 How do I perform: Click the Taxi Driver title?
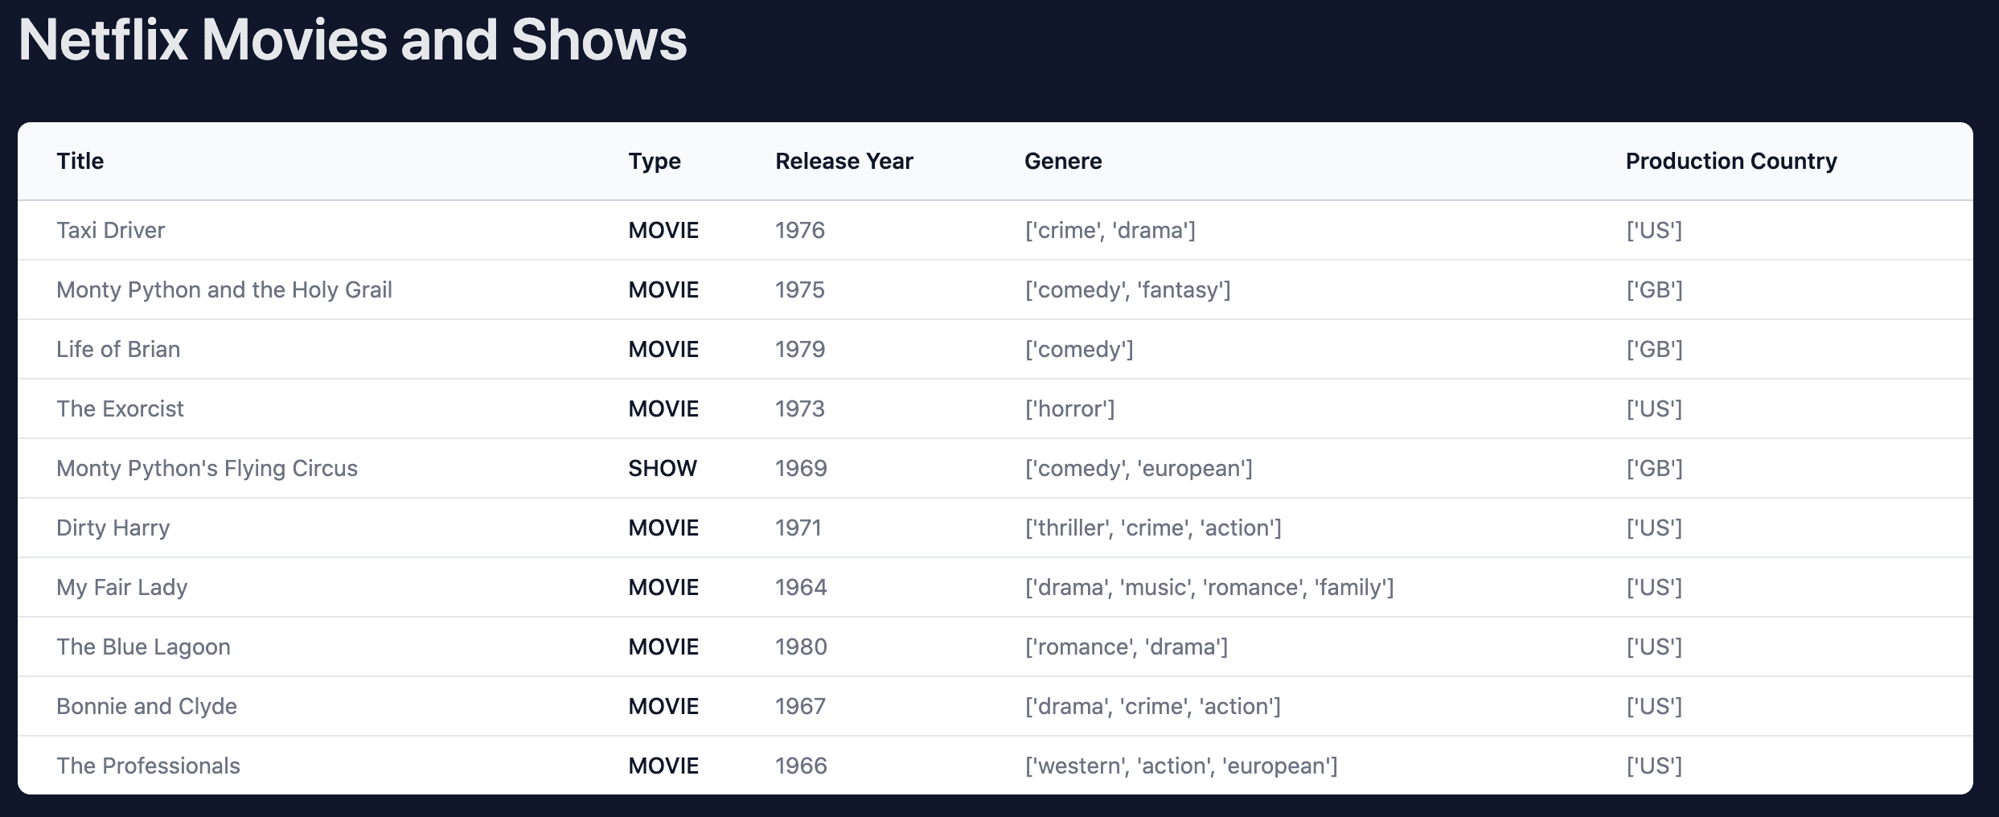pyautogui.click(x=110, y=230)
